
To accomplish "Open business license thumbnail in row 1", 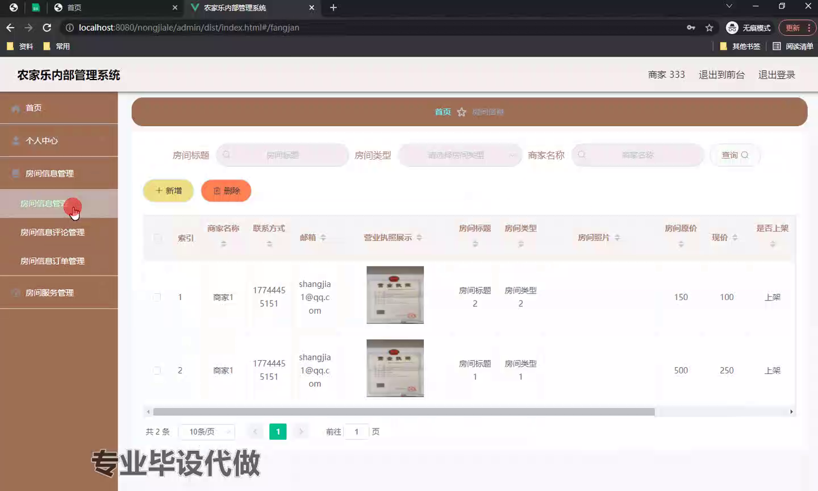I will pyautogui.click(x=395, y=295).
